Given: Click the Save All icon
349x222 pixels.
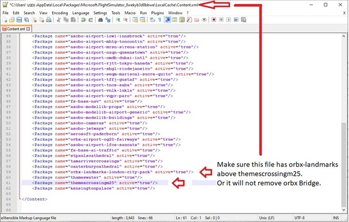Looking at the screenshot, I should coord(27,20).
